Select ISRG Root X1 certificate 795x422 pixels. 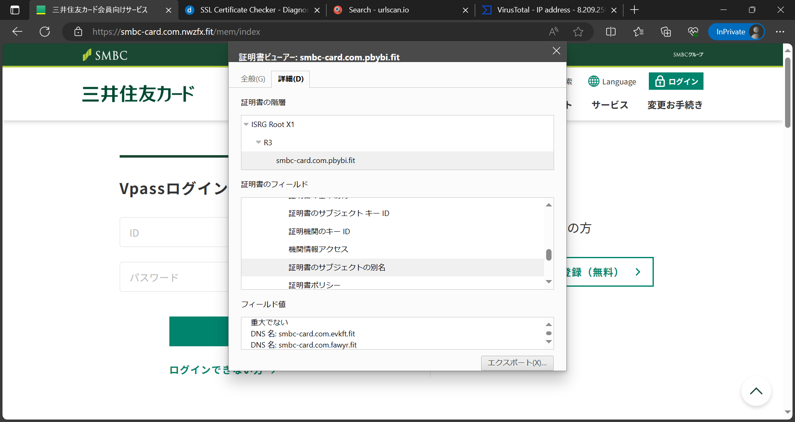[273, 124]
